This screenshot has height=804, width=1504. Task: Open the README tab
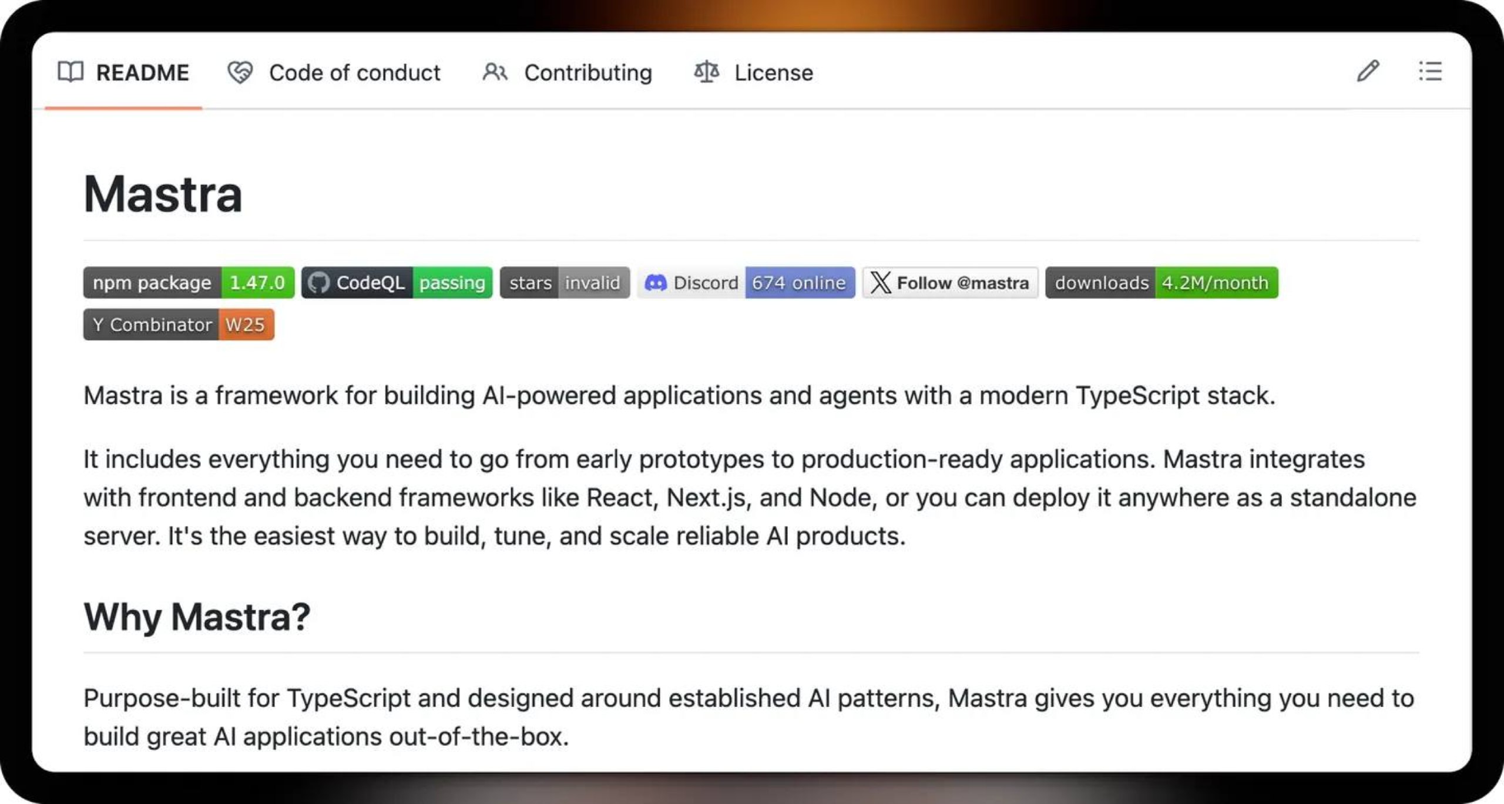click(123, 72)
